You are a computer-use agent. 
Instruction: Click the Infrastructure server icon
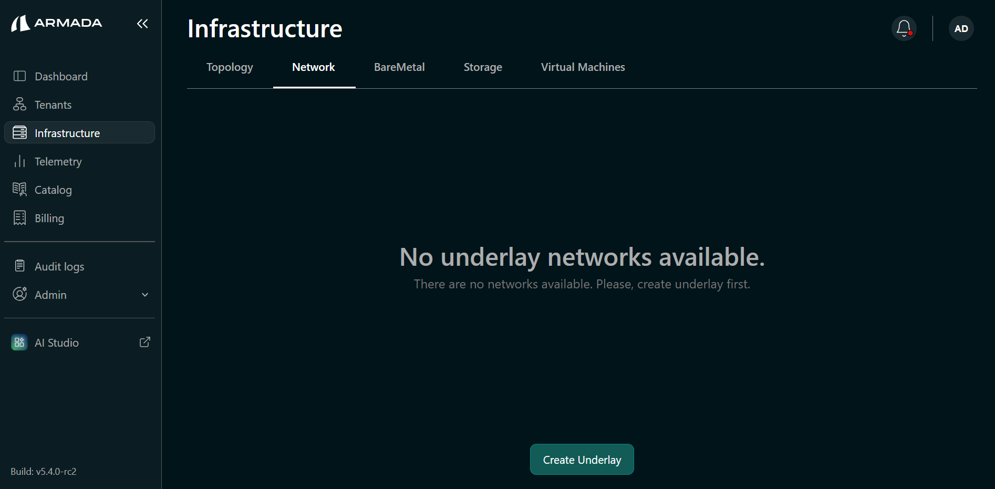(x=19, y=133)
